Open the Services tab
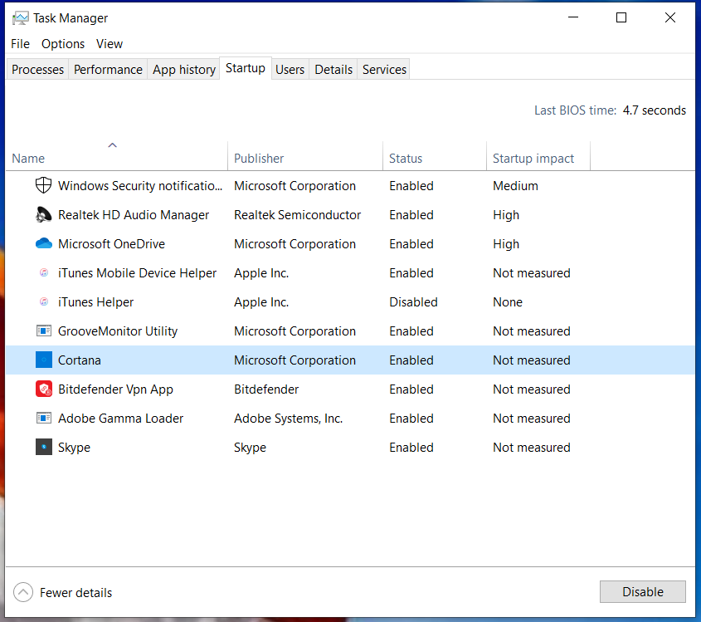Screen dimensions: 701x622 pos(383,69)
